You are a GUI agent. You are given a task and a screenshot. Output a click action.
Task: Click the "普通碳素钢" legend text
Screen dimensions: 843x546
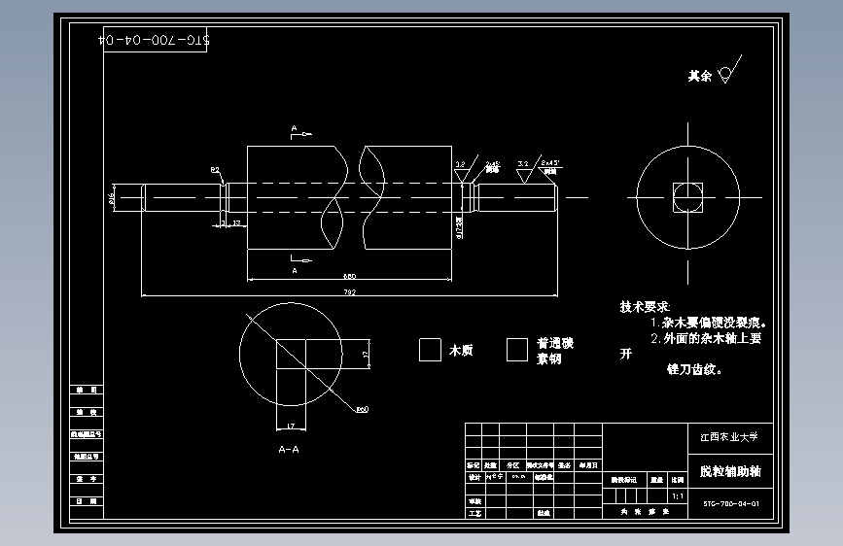coord(555,351)
